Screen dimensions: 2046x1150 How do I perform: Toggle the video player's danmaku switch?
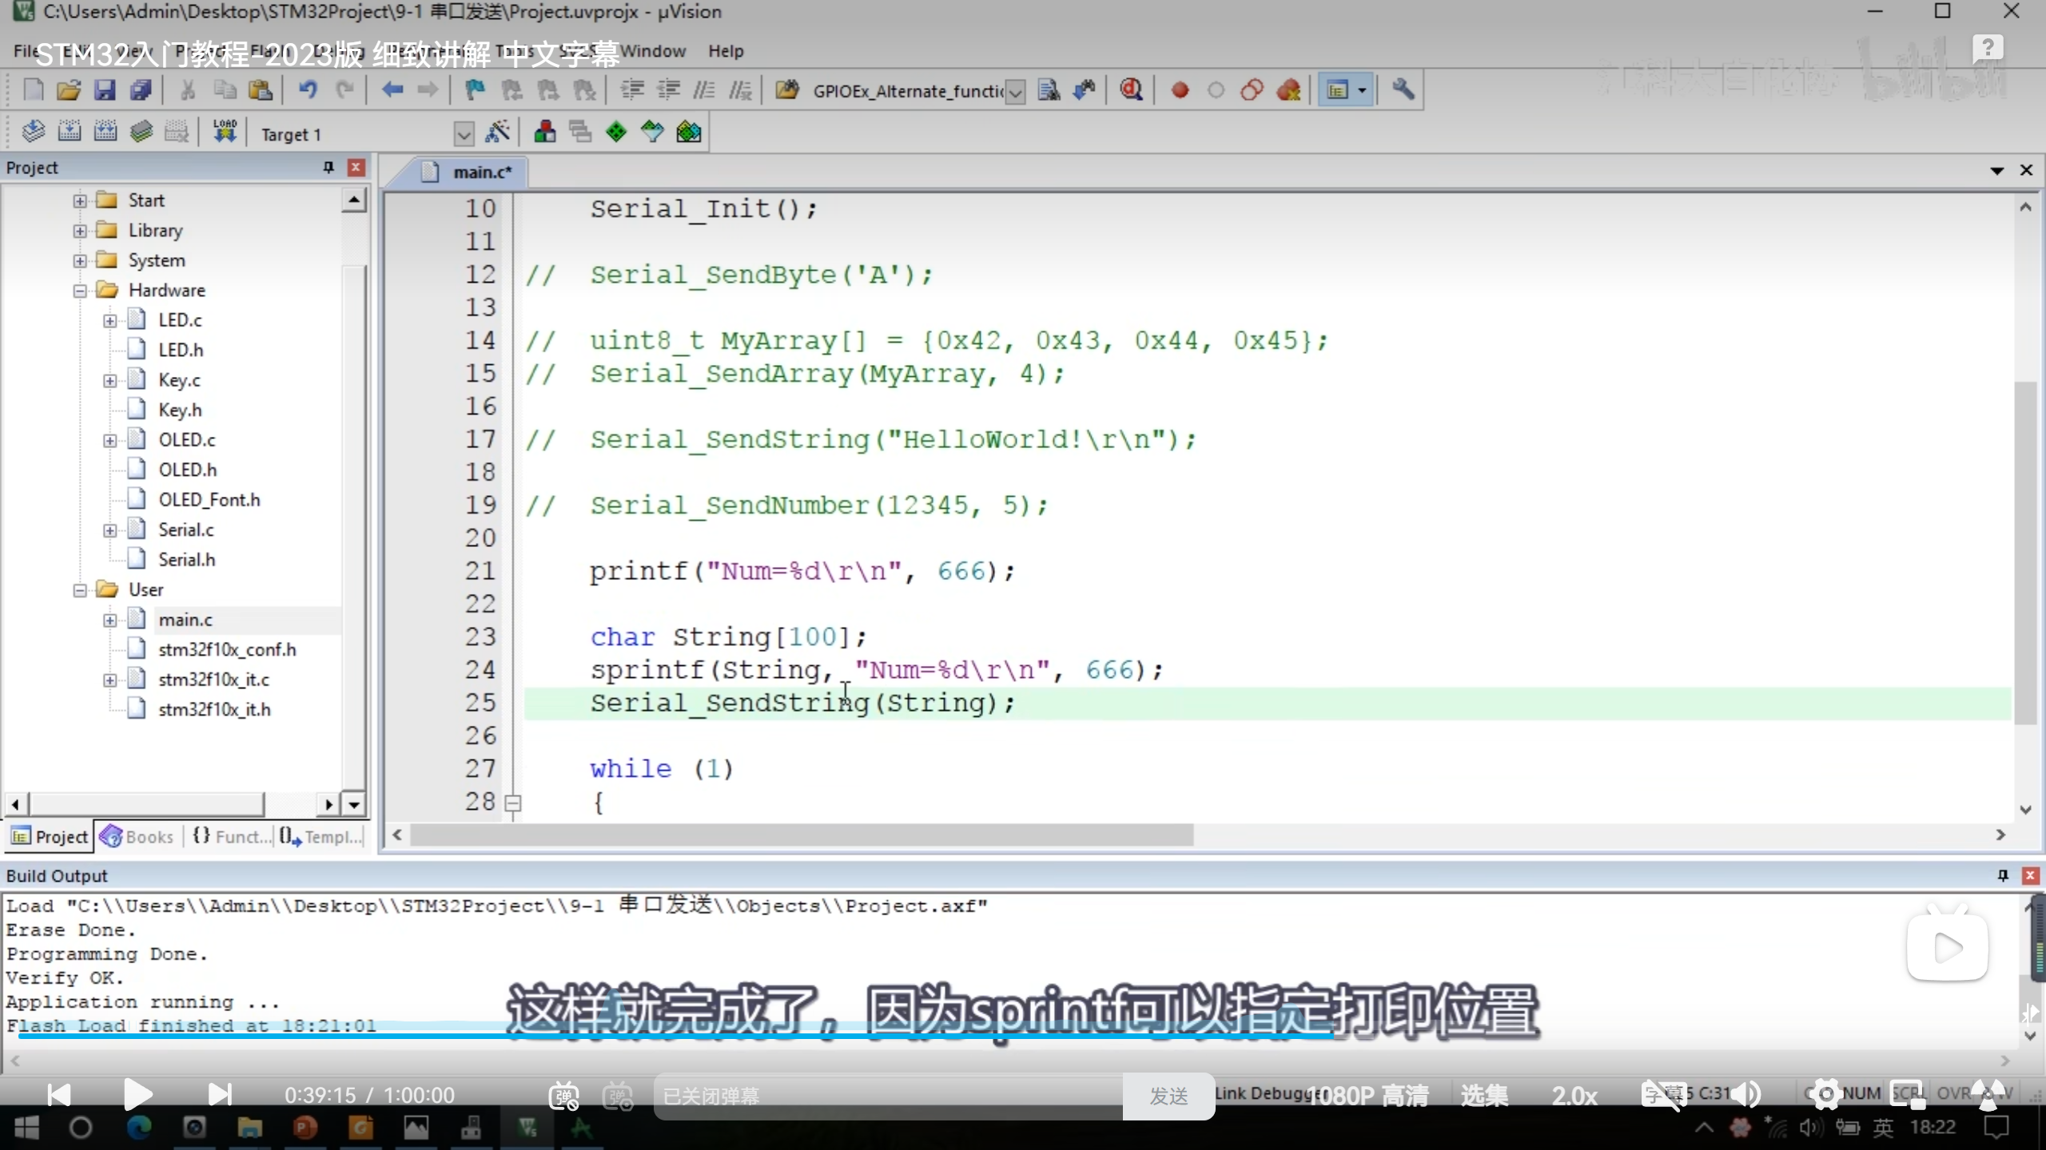pyautogui.click(x=563, y=1096)
